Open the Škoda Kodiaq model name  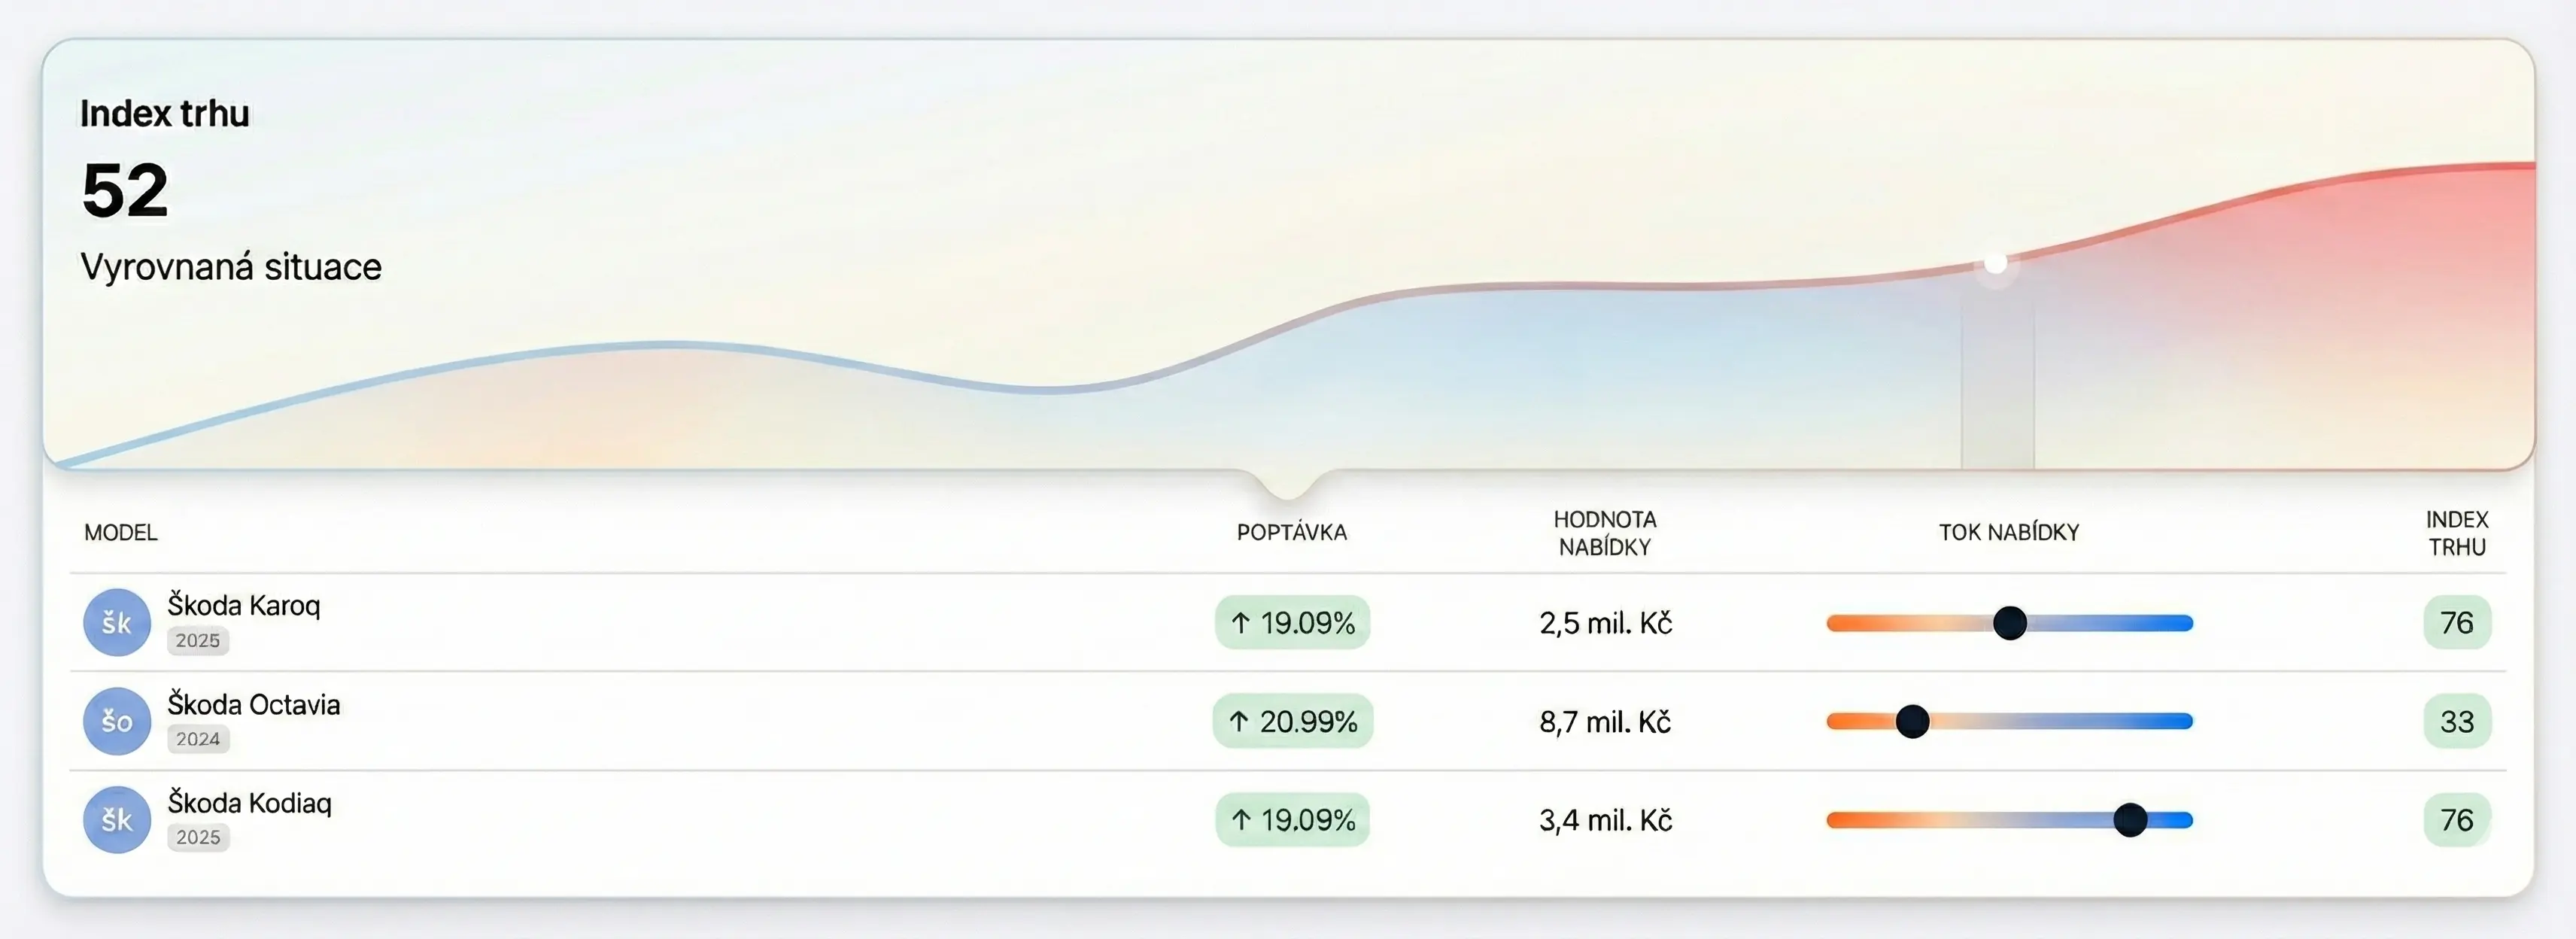249,802
